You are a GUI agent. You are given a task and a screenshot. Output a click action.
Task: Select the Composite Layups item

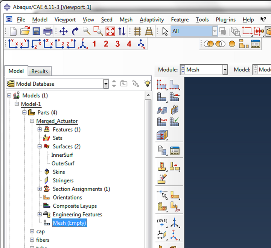75,206
